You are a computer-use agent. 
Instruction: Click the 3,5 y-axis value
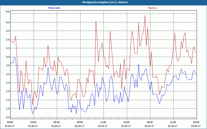pos(8,66)
